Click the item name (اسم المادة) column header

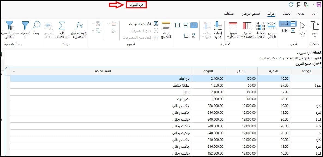click(x=101, y=71)
